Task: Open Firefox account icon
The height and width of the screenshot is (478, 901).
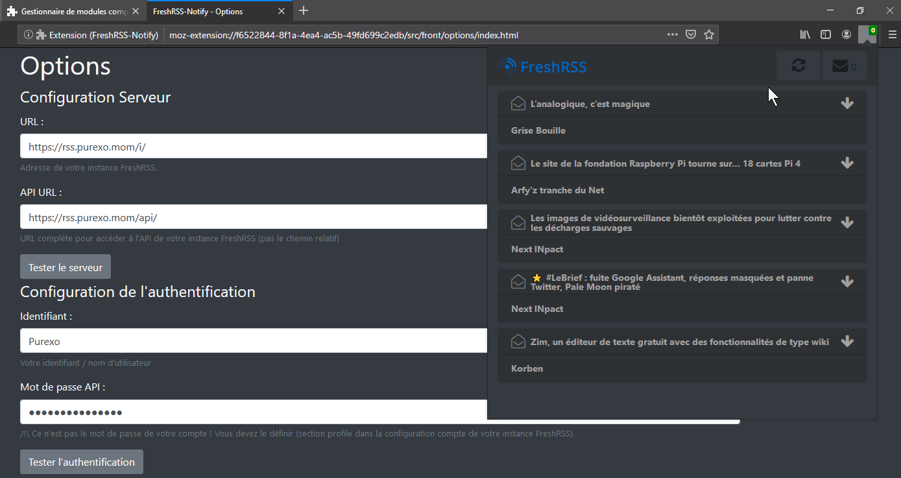Action: pos(847,34)
